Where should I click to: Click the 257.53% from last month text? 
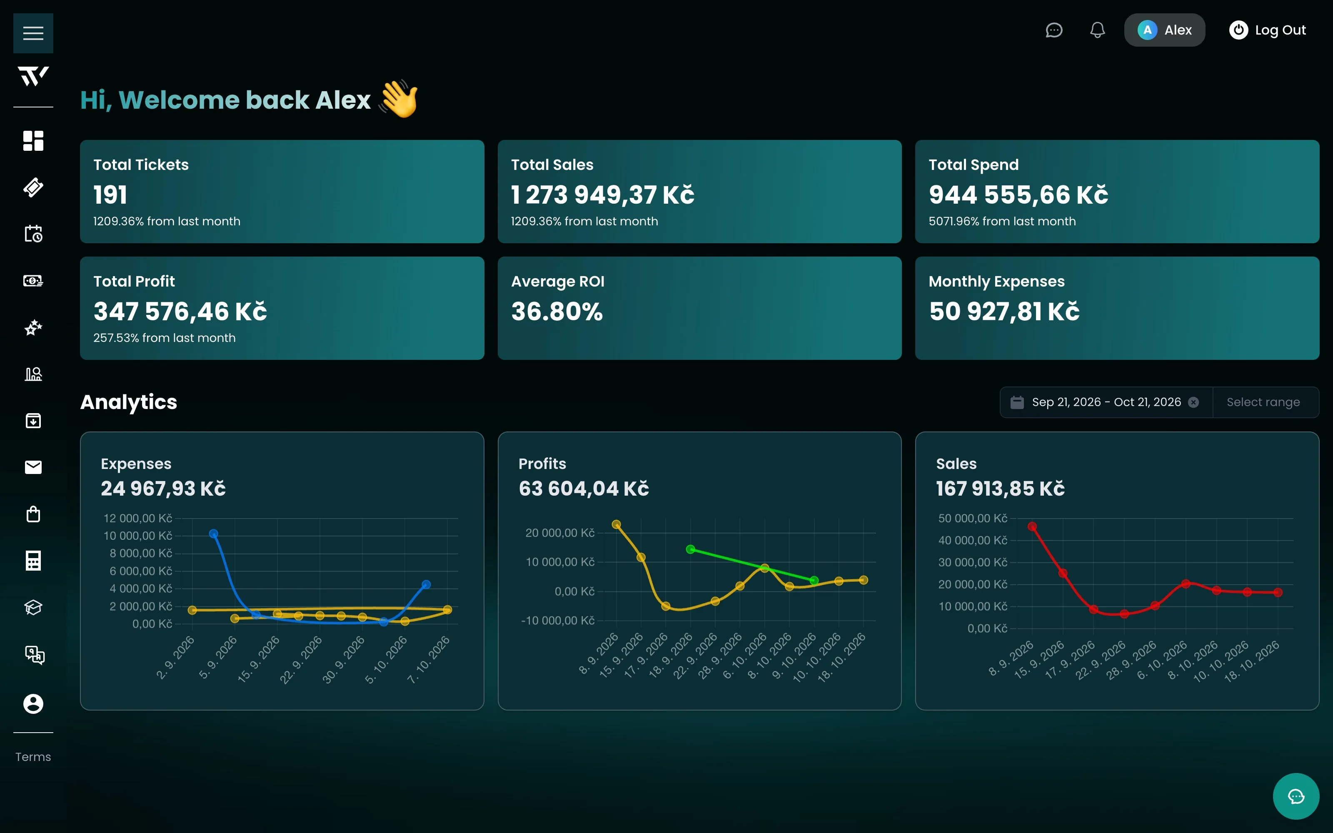pos(164,338)
